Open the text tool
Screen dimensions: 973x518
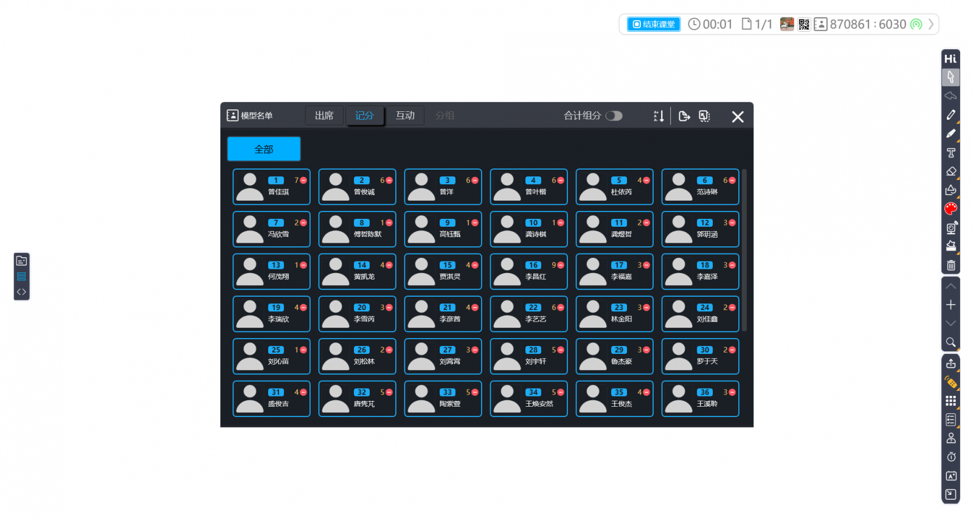pyautogui.click(x=950, y=153)
